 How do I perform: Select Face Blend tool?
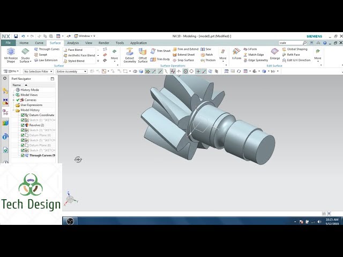click(x=73, y=50)
